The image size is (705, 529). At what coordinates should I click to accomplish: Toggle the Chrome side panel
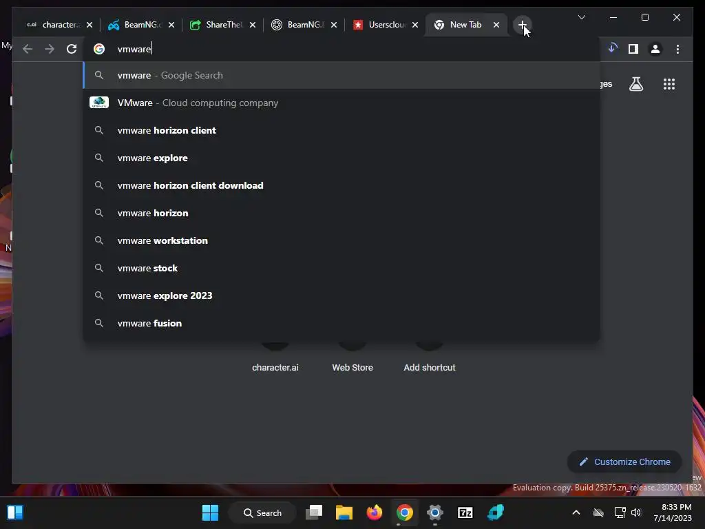[633, 49]
